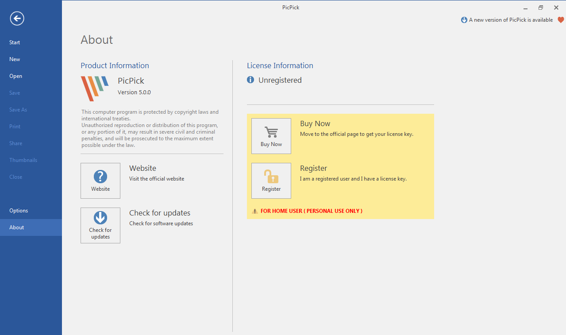This screenshot has width=566, height=335.
Task: Click 'Visit the official website' description
Action: click(157, 179)
